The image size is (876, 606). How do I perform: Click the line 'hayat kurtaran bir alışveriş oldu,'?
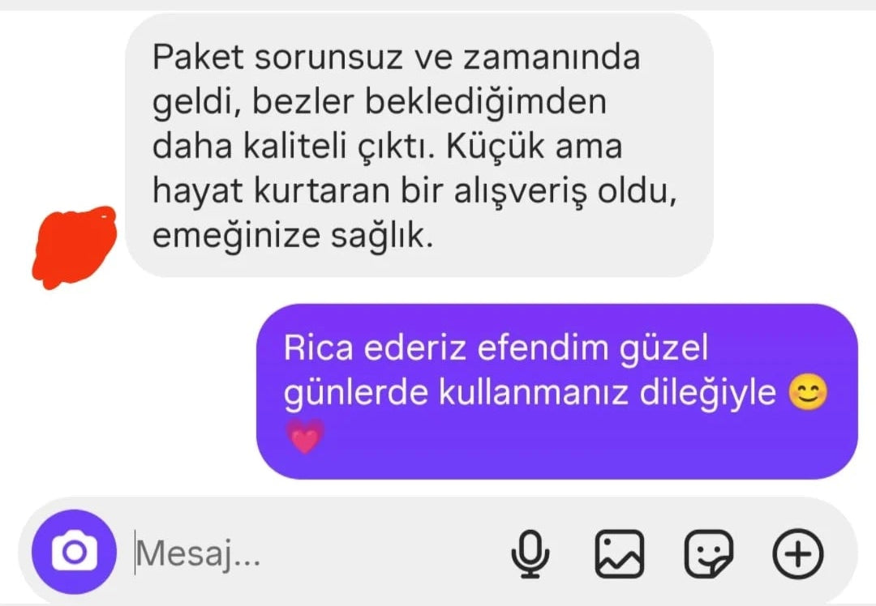414,191
